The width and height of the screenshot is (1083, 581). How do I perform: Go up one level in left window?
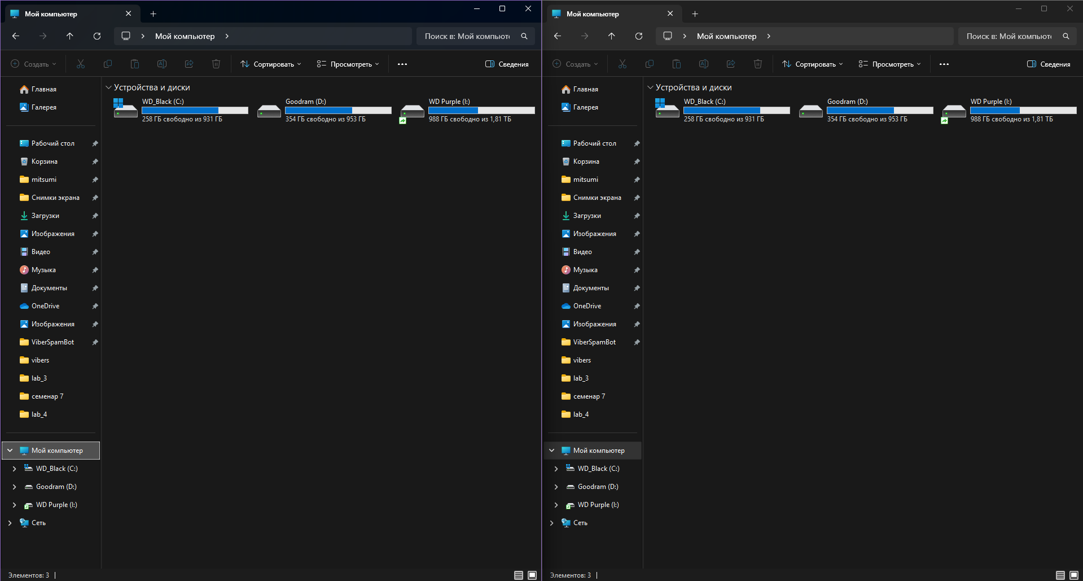click(x=70, y=36)
